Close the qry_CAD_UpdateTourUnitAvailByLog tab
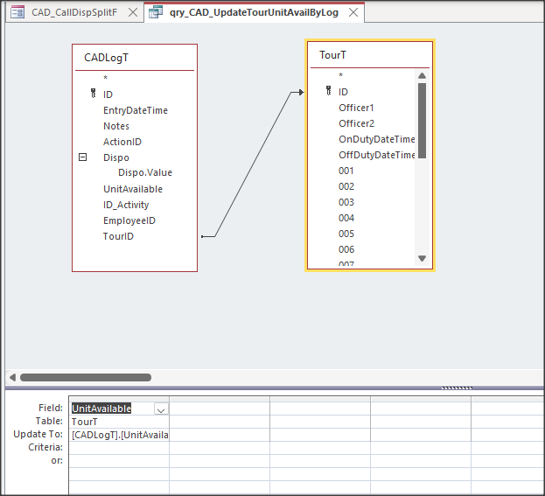The height and width of the screenshot is (496, 545). click(353, 13)
